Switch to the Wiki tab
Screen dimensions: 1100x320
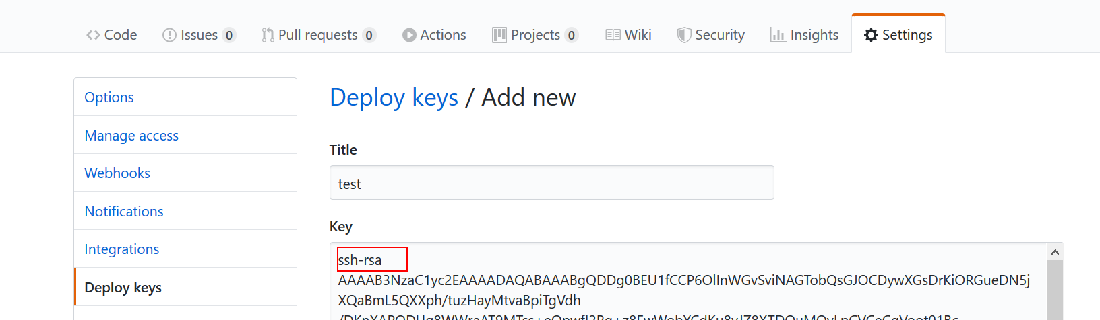click(637, 35)
